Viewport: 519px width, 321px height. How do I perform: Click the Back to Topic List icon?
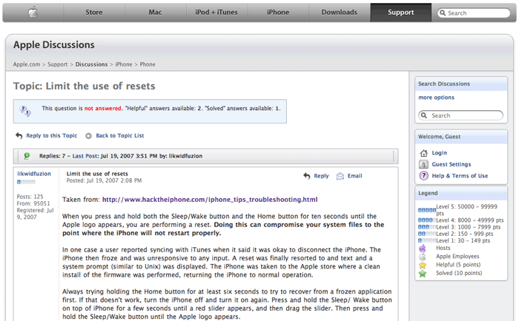coord(88,136)
